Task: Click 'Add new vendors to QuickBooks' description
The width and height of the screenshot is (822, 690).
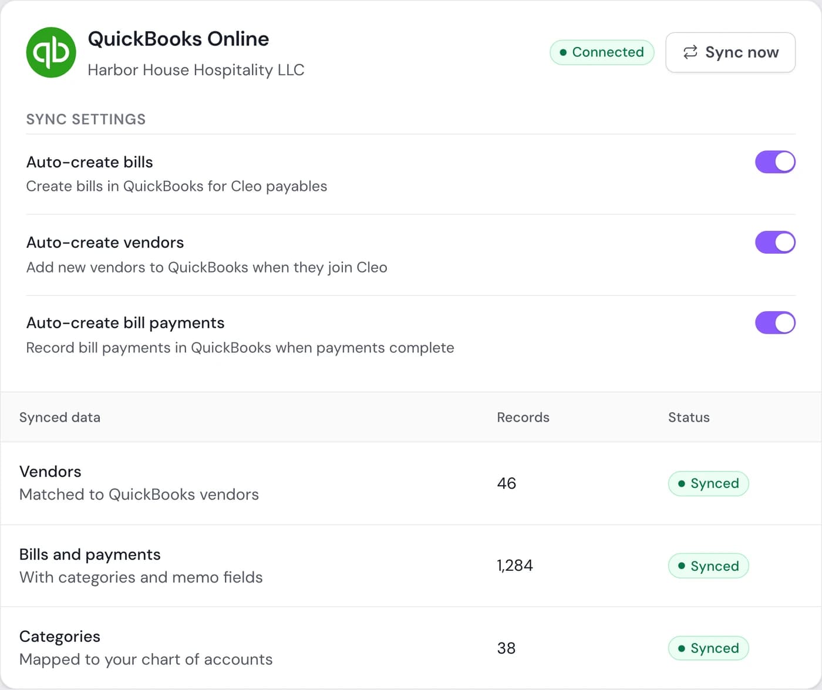Action: pos(207,267)
